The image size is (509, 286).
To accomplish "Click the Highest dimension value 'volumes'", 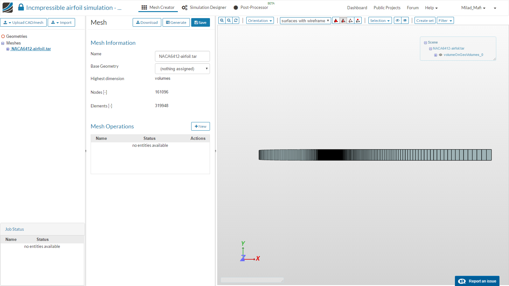I will [x=163, y=78].
